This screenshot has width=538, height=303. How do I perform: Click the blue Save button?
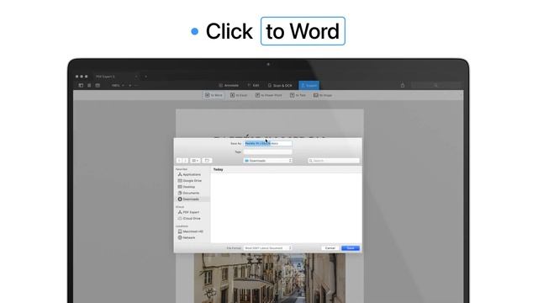pos(351,248)
